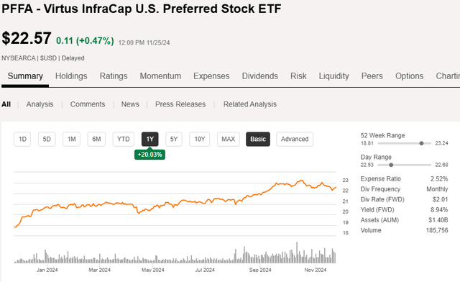
Task: Select the 5D chart range button
Action: click(x=47, y=140)
